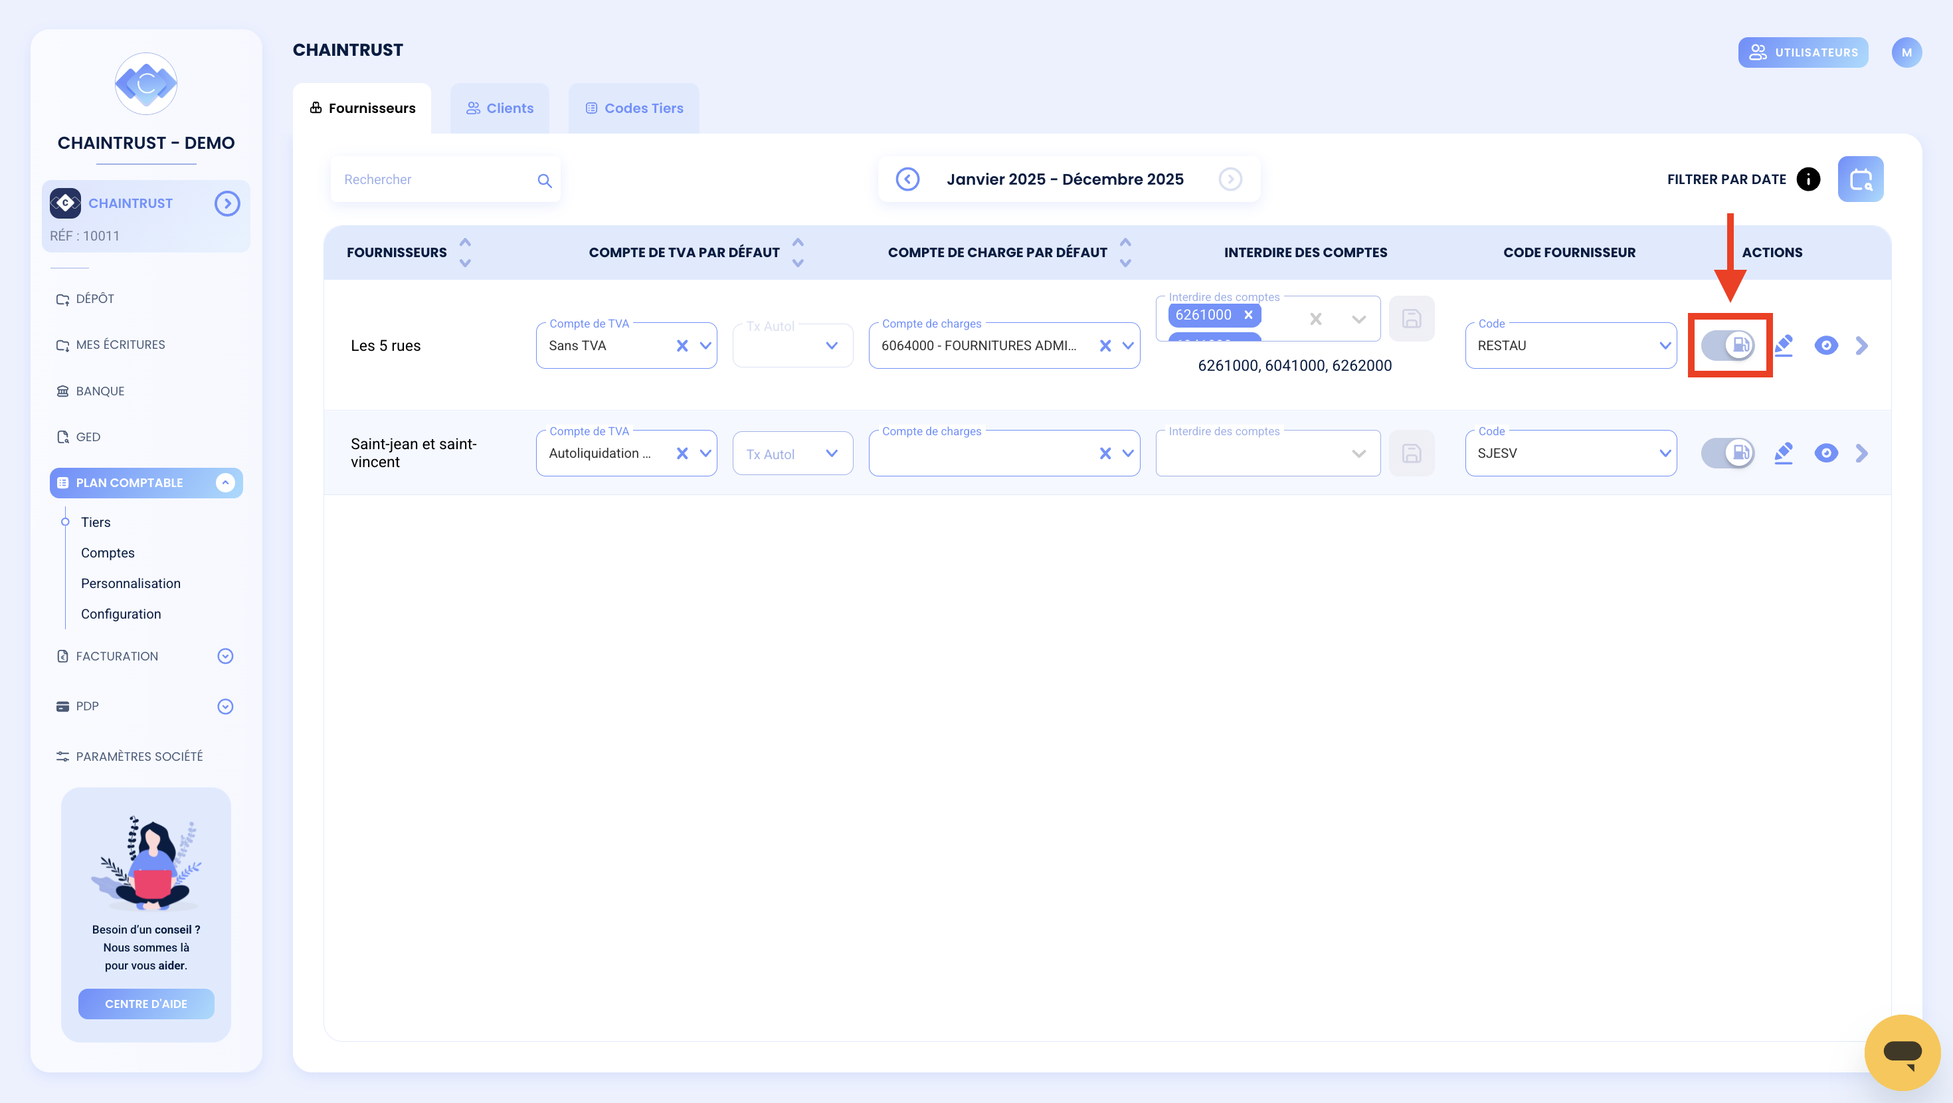Open the calendar date filter button
This screenshot has width=1953, height=1103.
(x=1860, y=179)
